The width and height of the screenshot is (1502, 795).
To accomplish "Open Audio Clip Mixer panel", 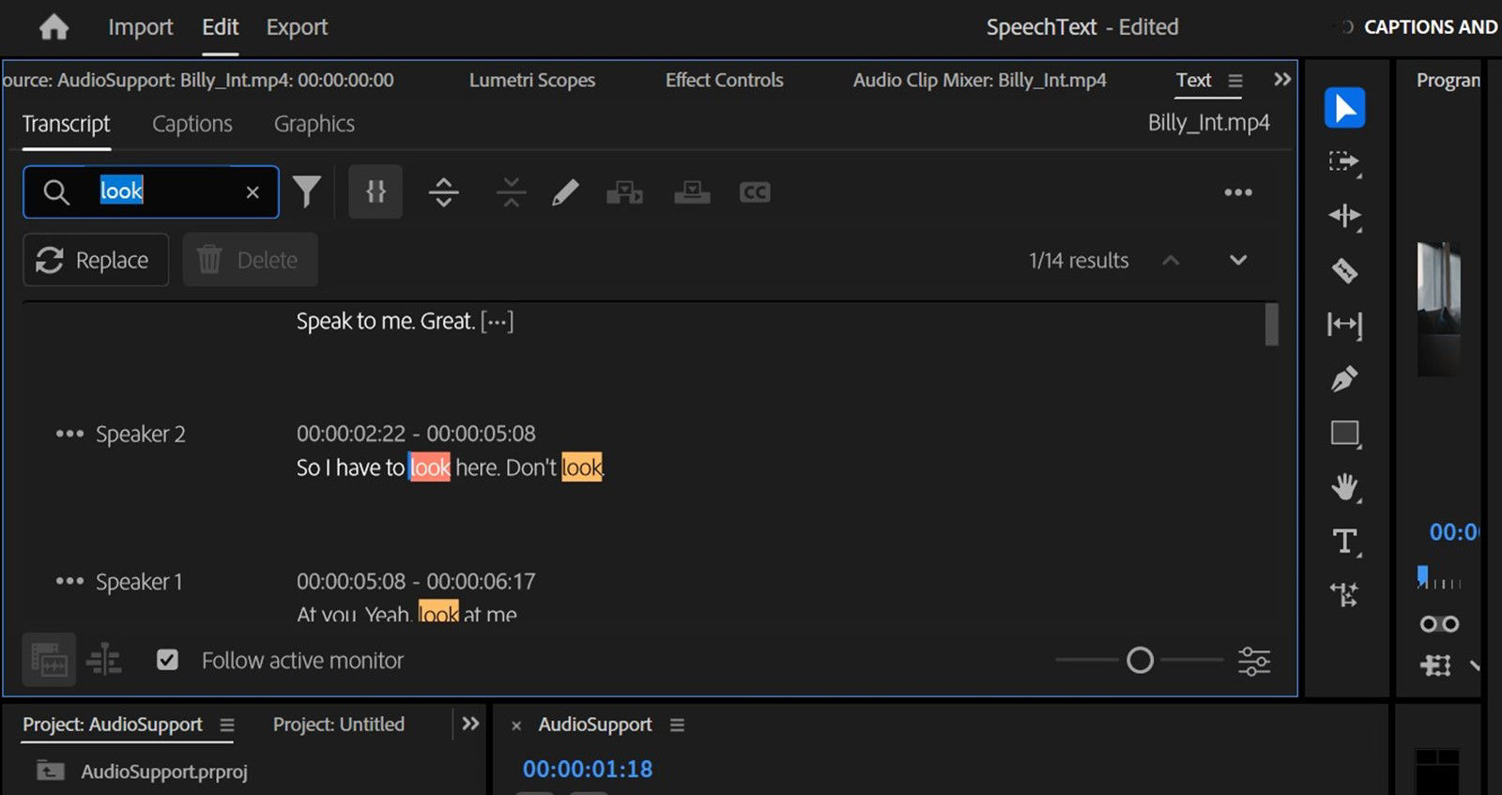I will 980,80.
